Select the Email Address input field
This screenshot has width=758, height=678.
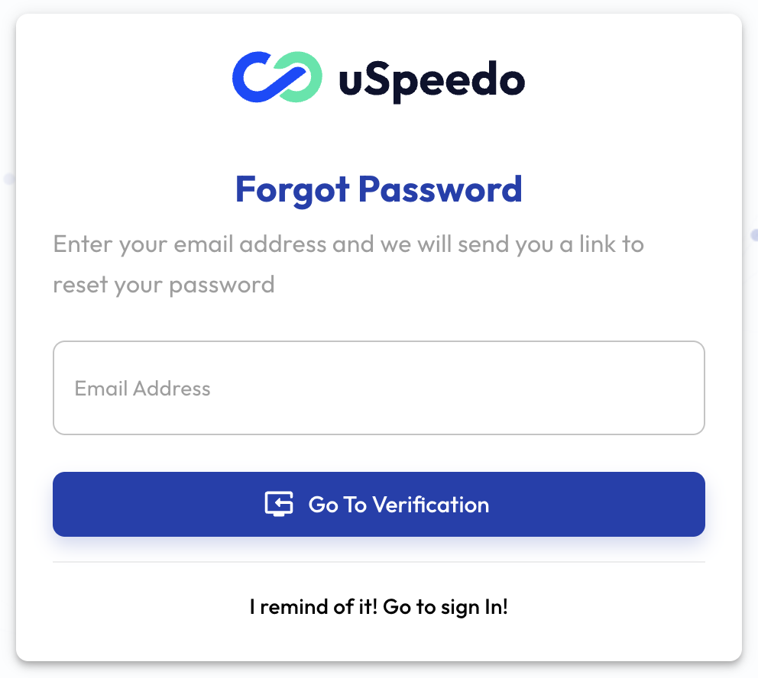pos(379,388)
